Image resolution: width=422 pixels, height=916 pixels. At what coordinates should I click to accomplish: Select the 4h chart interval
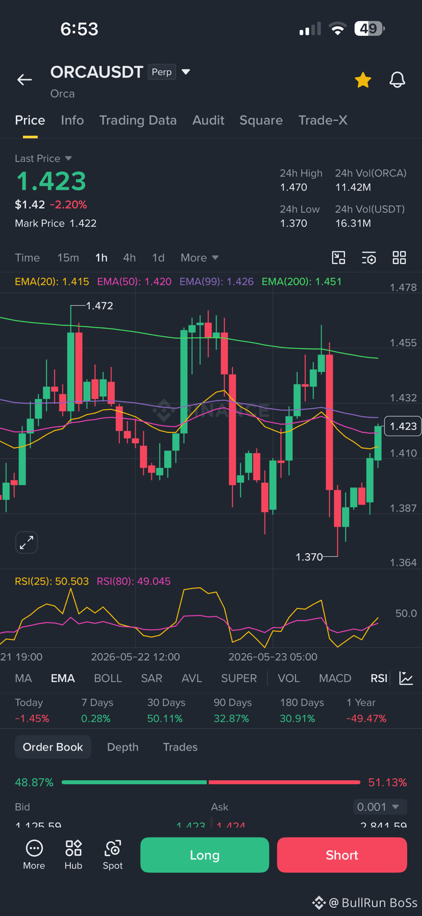(x=129, y=258)
